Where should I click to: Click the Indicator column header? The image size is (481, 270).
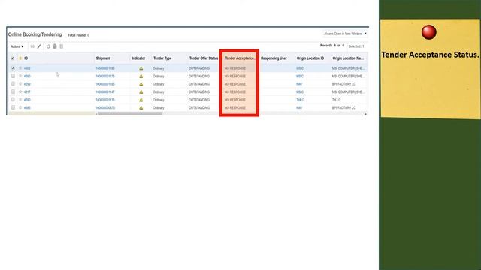coord(138,58)
